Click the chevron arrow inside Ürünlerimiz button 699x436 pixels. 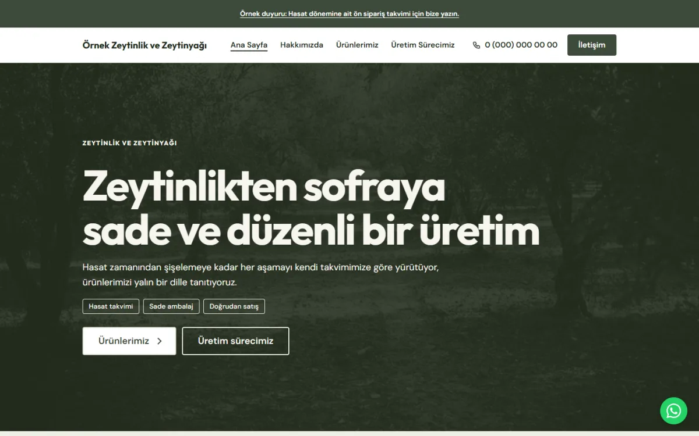(x=160, y=341)
